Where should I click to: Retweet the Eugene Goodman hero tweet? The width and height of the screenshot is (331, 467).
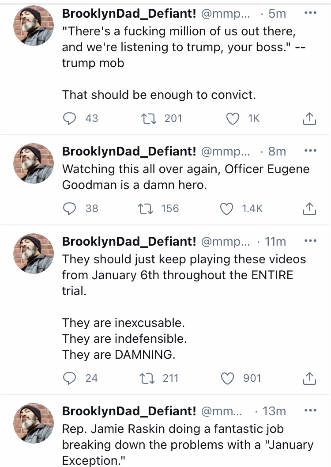point(146,209)
